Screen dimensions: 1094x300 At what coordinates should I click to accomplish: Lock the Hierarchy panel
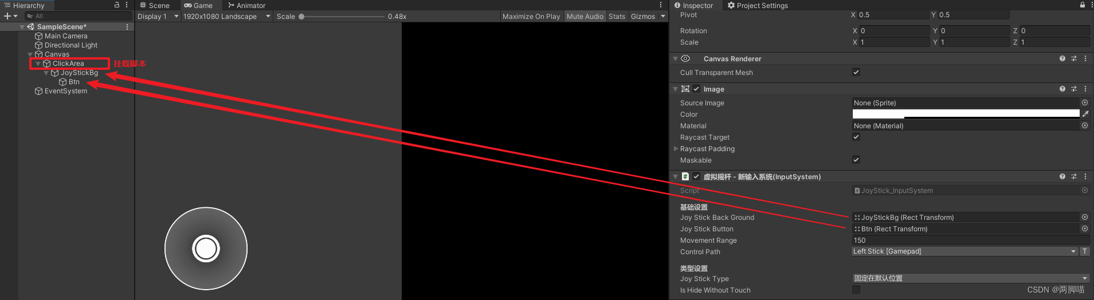coord(117,5)
